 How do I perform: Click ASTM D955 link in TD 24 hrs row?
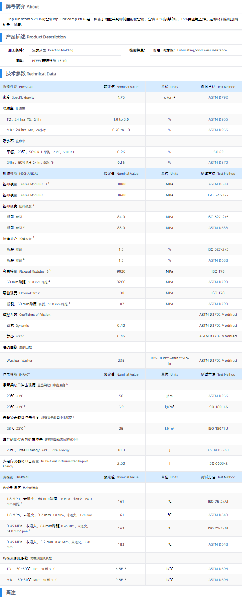218,119
